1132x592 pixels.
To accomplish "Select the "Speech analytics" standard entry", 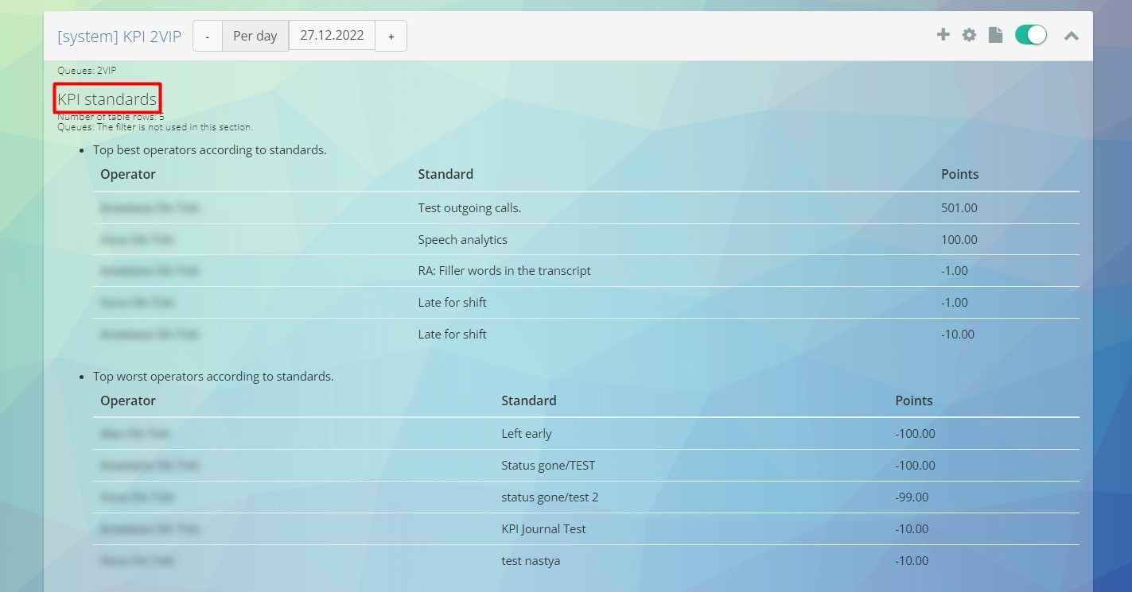I will point(462,240).
